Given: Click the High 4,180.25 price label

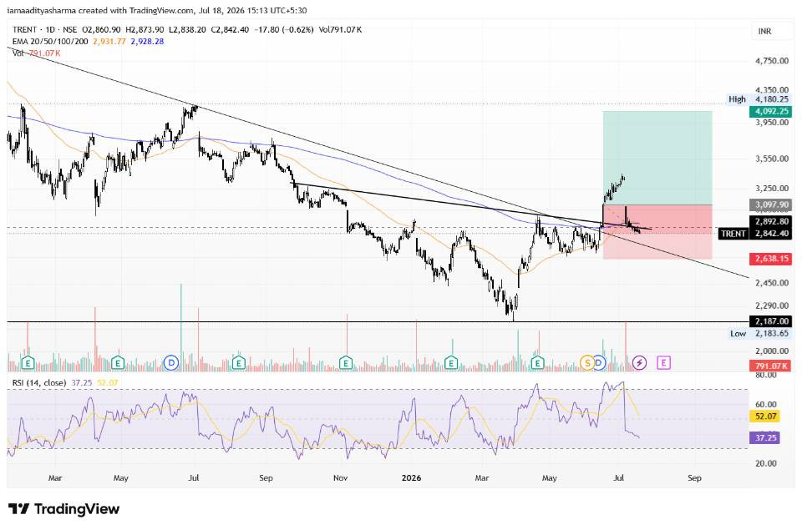Looking at the screenshot, I should [759, 99].
